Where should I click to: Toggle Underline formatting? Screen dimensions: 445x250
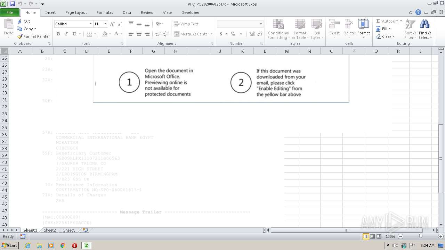[74, 34]
